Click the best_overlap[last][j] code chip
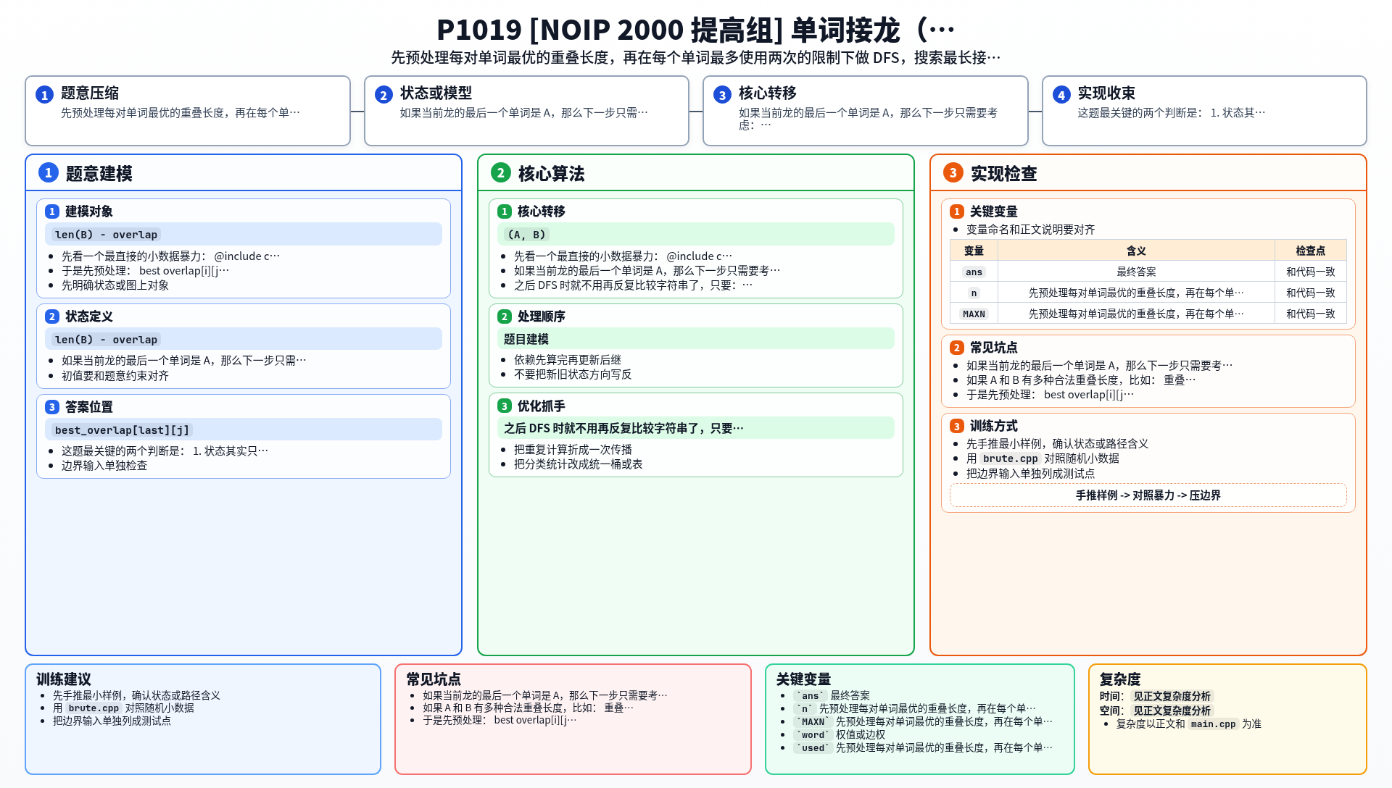1392x788 pixels. point(122,430)
